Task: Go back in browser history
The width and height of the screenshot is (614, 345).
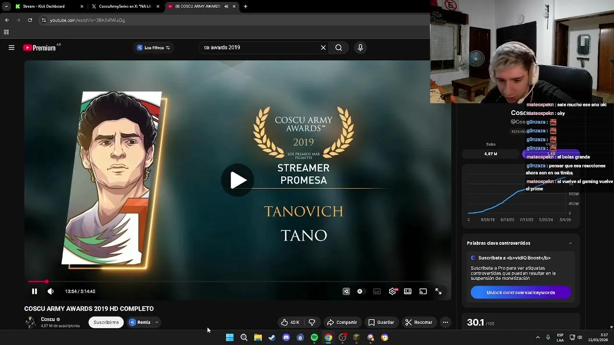Action: tap(7, 20)
